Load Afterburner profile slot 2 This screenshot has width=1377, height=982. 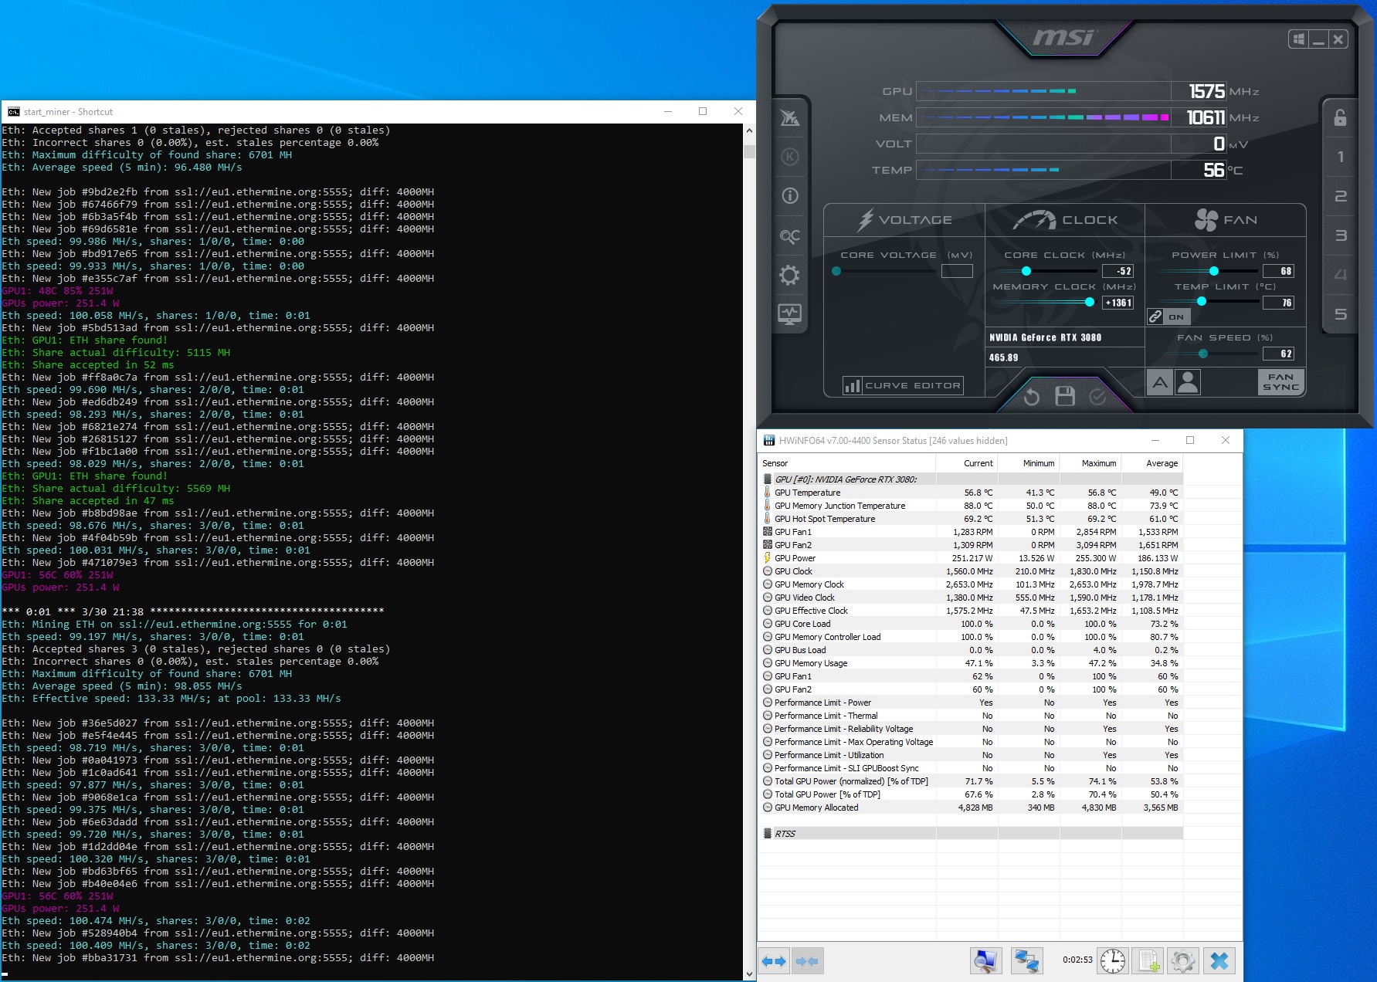[x=1340, y=196]
